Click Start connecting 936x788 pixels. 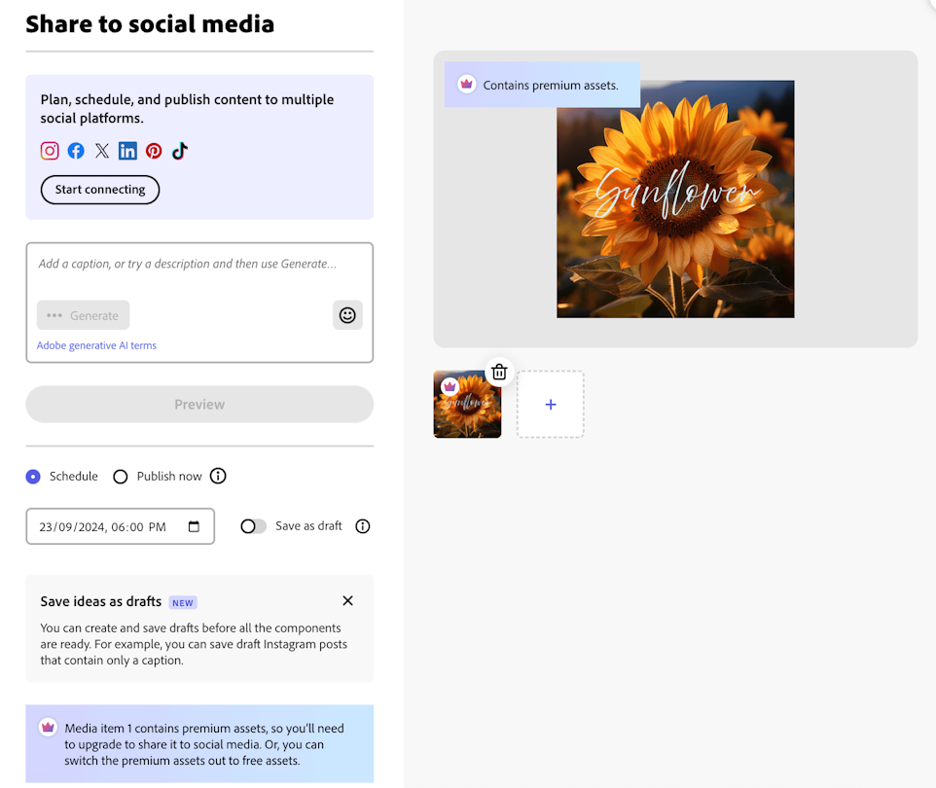click(x=99, y=190)
